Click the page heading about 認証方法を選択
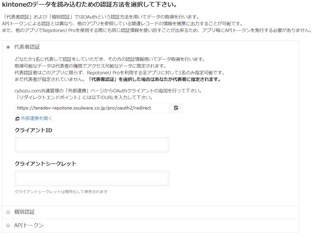Viewport: 312px width, 237px height. pyautogui.click(x=89, y=4)
